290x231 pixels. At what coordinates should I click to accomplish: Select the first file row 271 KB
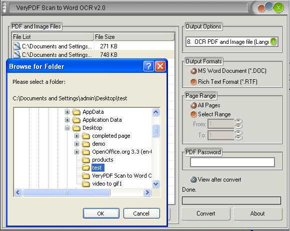pyautogui.click(x=93, y=46)
